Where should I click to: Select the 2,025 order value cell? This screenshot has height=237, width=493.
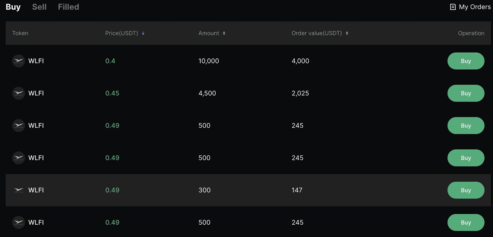pos(300,93)
